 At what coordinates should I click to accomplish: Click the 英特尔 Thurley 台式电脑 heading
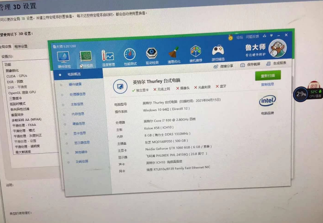tap(157, 81)
